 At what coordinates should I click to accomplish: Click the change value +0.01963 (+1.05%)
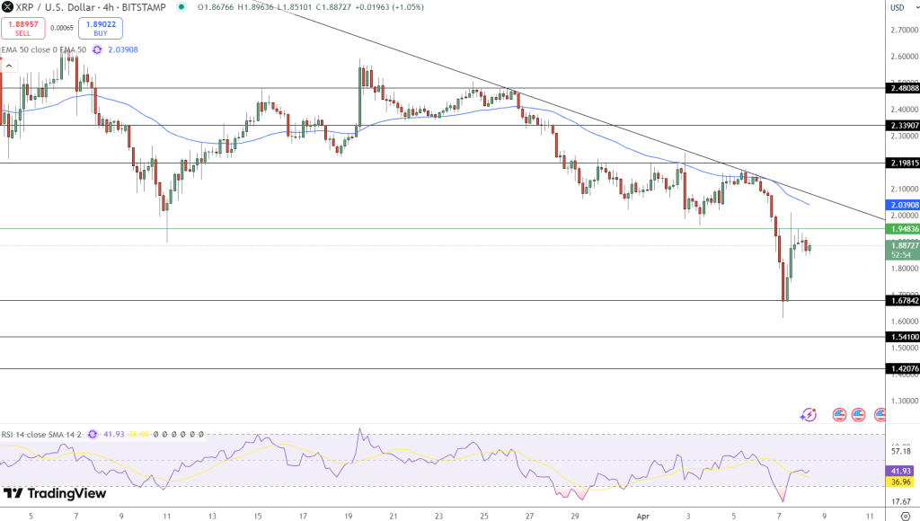coord(390,7)
